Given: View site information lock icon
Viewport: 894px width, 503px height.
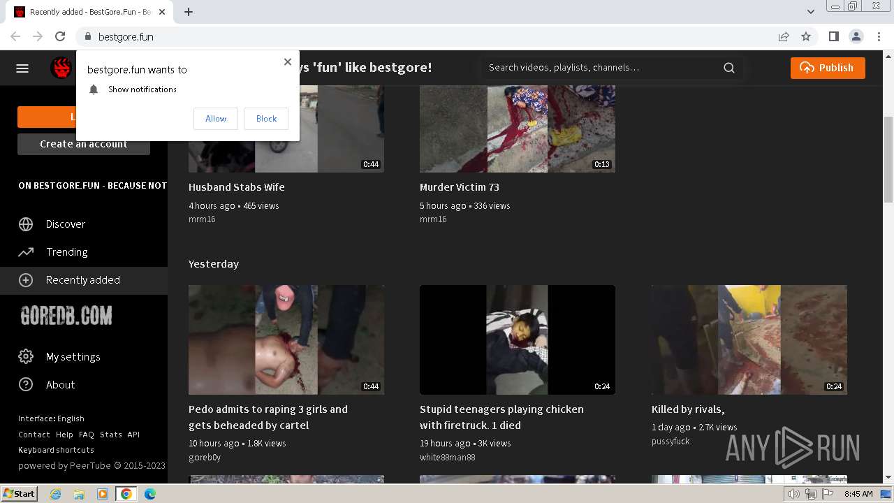Looking at the screenshot, I should (87, 36).
